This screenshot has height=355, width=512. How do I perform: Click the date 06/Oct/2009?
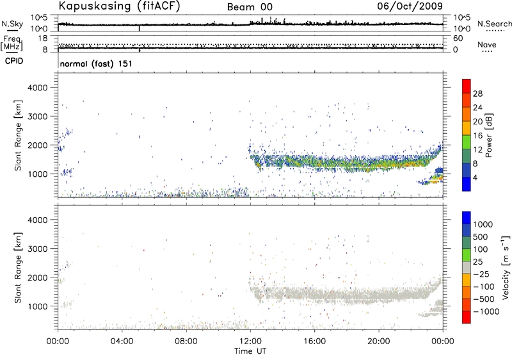(x=410, y=6)
